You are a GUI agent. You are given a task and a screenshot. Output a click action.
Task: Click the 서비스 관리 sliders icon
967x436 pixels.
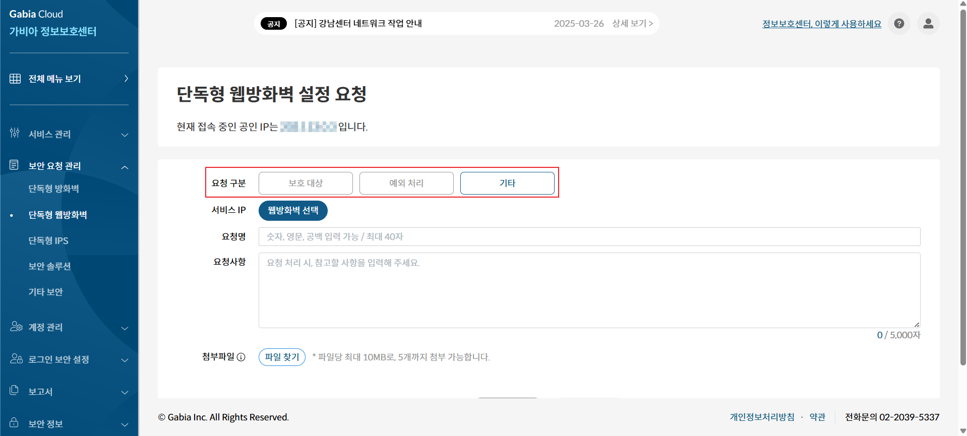[x=15, y=133]
